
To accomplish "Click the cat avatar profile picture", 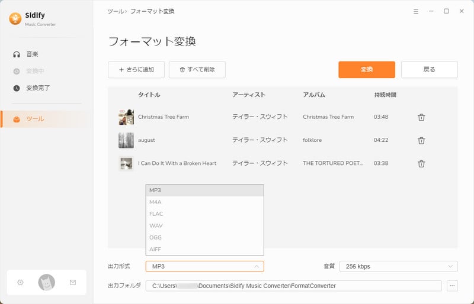I will [x=47, y=282].
